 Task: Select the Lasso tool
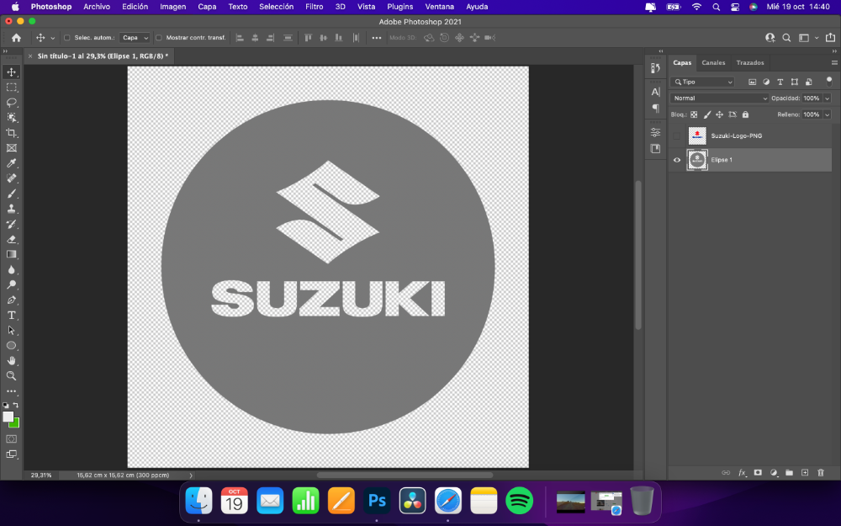pos(11,102)
